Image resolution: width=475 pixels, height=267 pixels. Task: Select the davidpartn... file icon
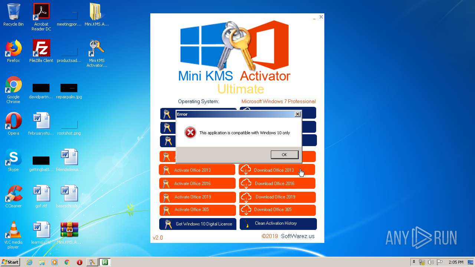coord(41,91)
